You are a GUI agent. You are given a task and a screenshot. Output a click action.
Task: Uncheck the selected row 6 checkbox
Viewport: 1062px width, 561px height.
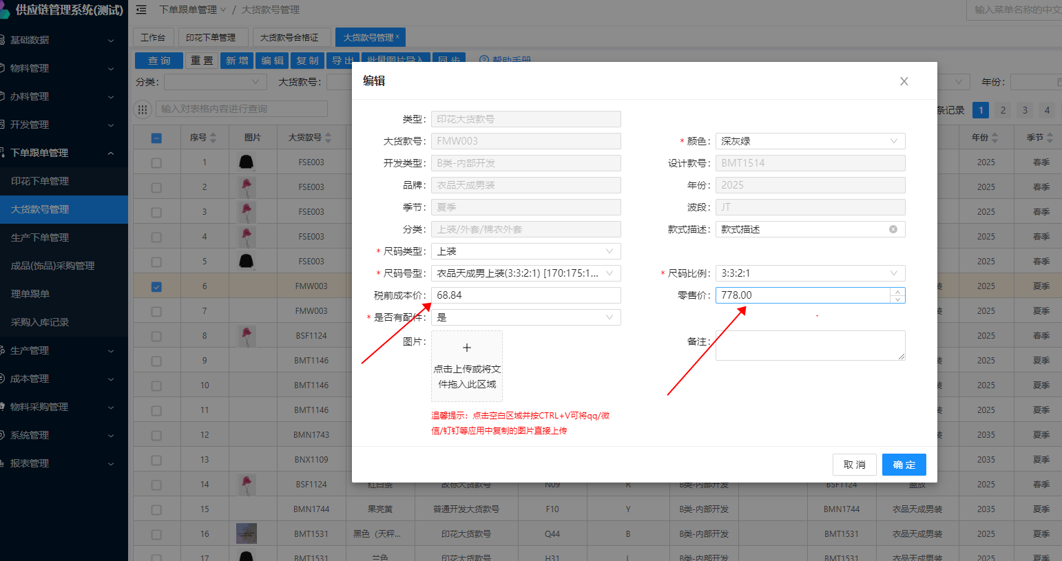pyautogui.click(x=156, y=286)
